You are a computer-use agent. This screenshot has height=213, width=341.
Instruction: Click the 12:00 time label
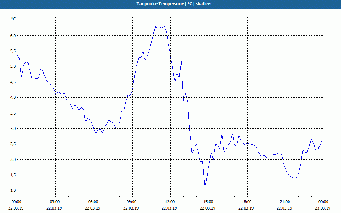click(170, 202)
